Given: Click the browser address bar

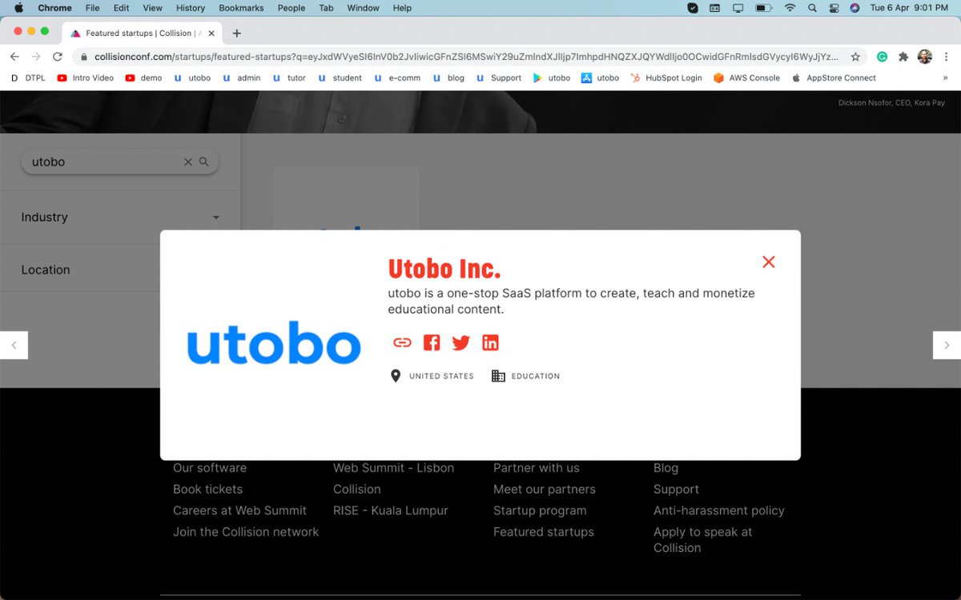Looking at the screenshot, I should [x=466, y=57].
